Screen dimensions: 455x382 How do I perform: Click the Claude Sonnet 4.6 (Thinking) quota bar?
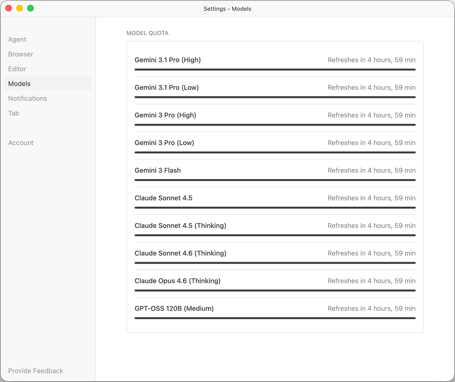tap(275, 263)
